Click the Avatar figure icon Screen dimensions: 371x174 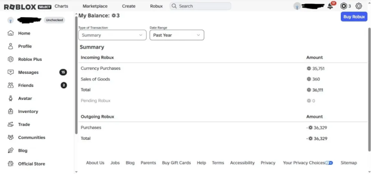10,99
